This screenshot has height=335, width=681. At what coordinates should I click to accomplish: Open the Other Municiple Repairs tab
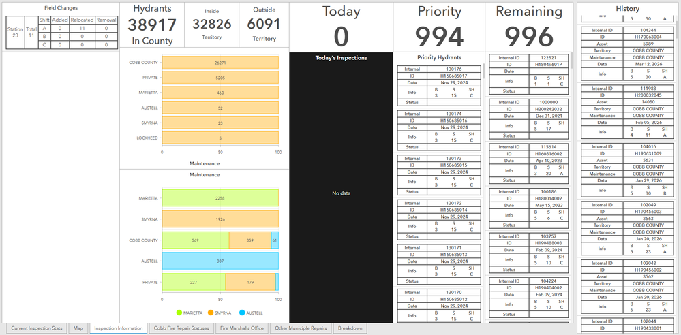[301, 328]
